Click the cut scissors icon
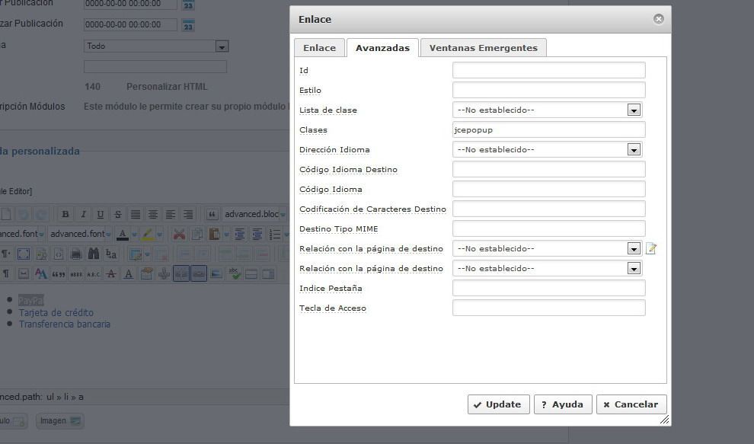754x444 pixels. click(x=179, y=235)
